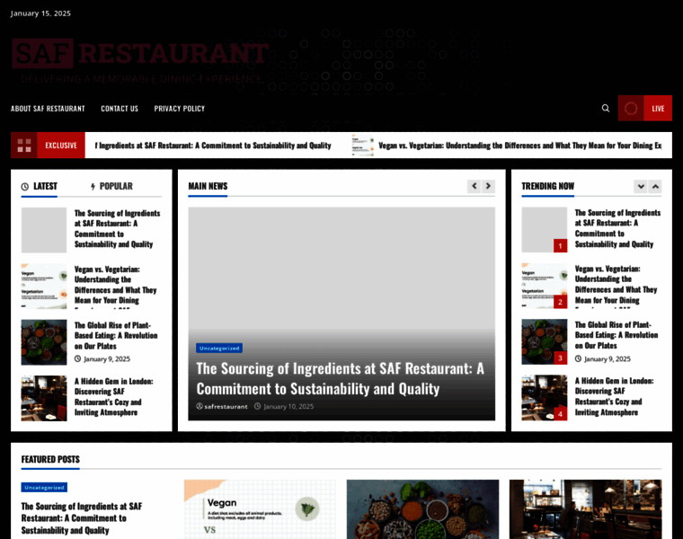683x539 pixels.
Task: Switch to the Latest tab
Action: (40, 186)
